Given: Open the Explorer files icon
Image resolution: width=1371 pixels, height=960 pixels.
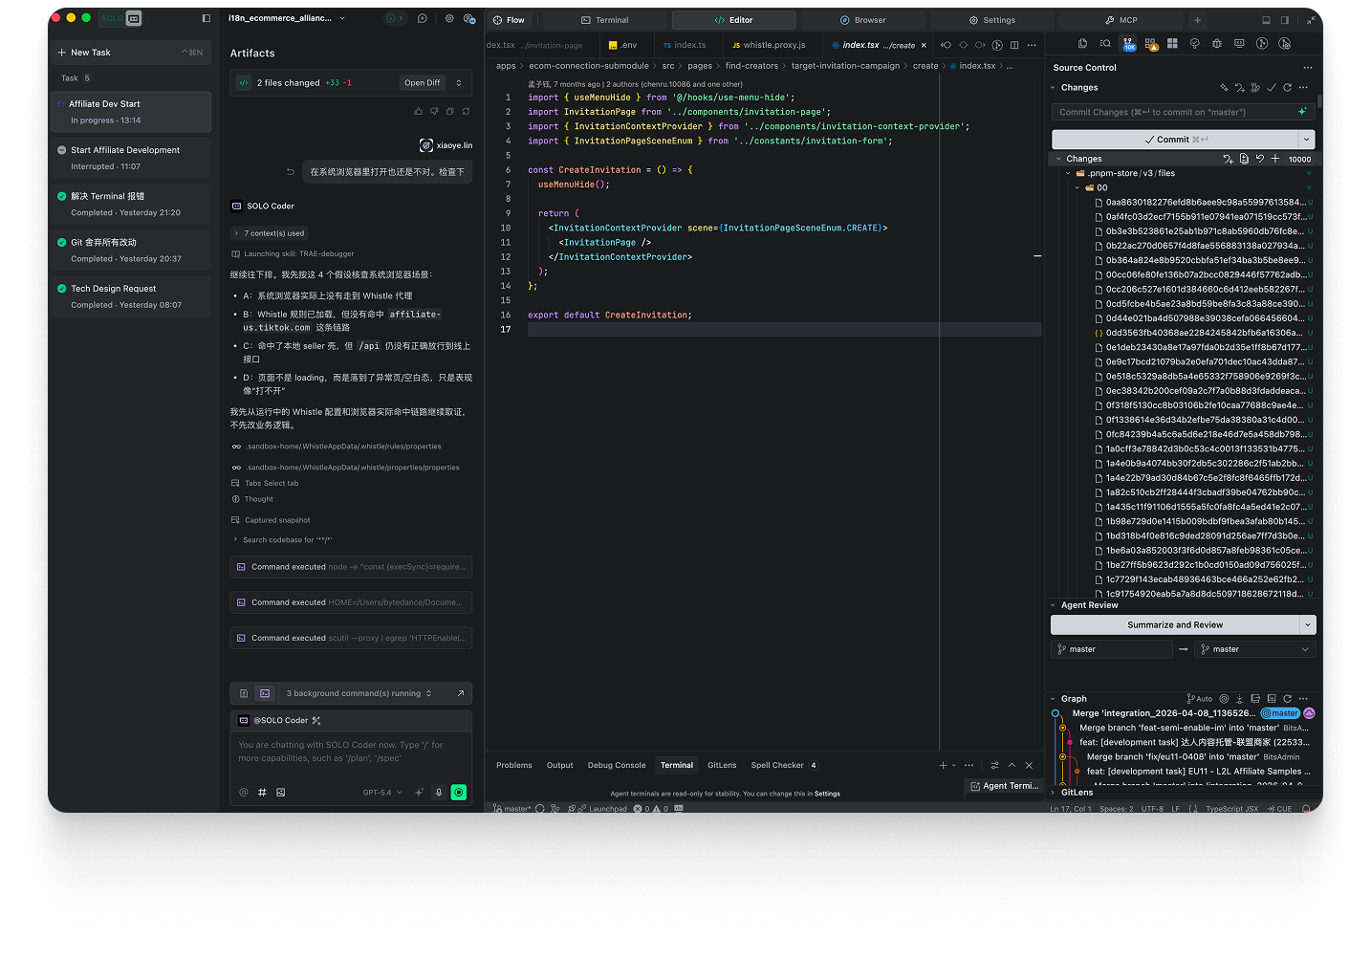Looking at the screenshot, I should click(x=1082, y=44).
